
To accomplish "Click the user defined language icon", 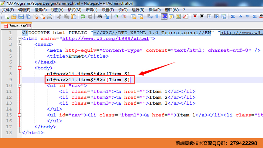I will 171,16.
